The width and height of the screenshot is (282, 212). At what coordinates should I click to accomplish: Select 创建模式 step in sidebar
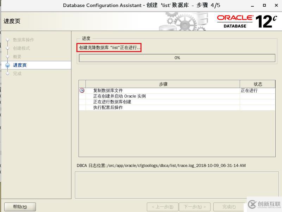click(x=21, y=48)
